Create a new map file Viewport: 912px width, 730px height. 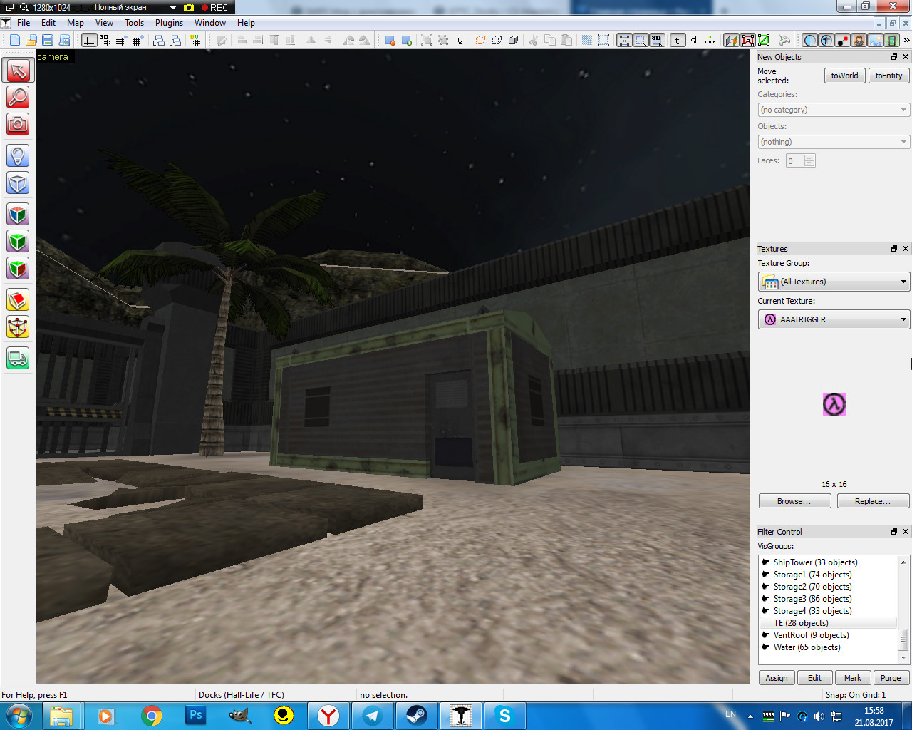click(15, 40)
